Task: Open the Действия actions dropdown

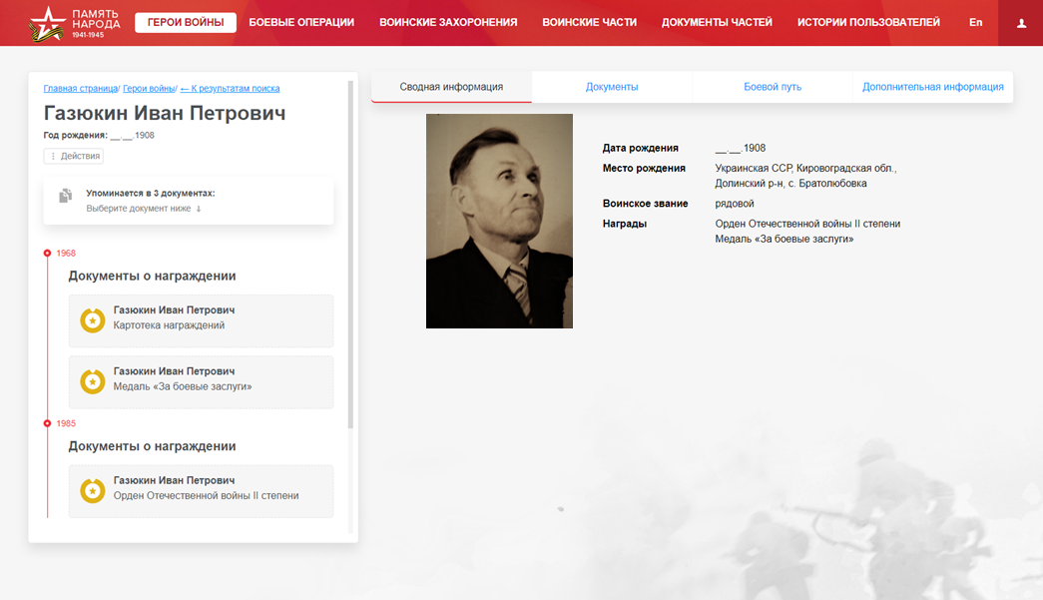Action: (x=74, y=156)
